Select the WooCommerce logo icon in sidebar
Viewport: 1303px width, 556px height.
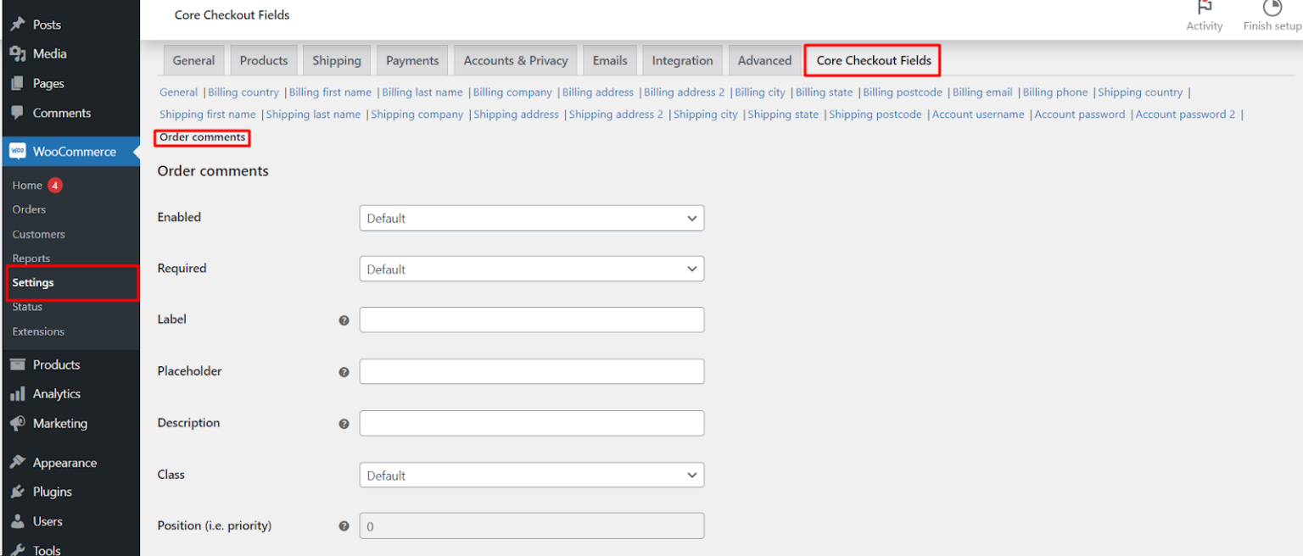(17, 151)
